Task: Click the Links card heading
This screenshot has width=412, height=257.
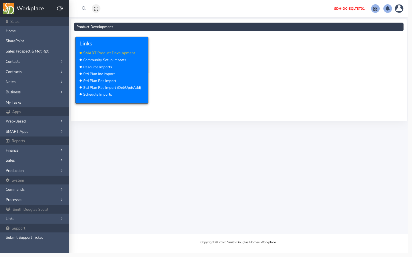Action: pyautogui.click(x=86, y=44)
